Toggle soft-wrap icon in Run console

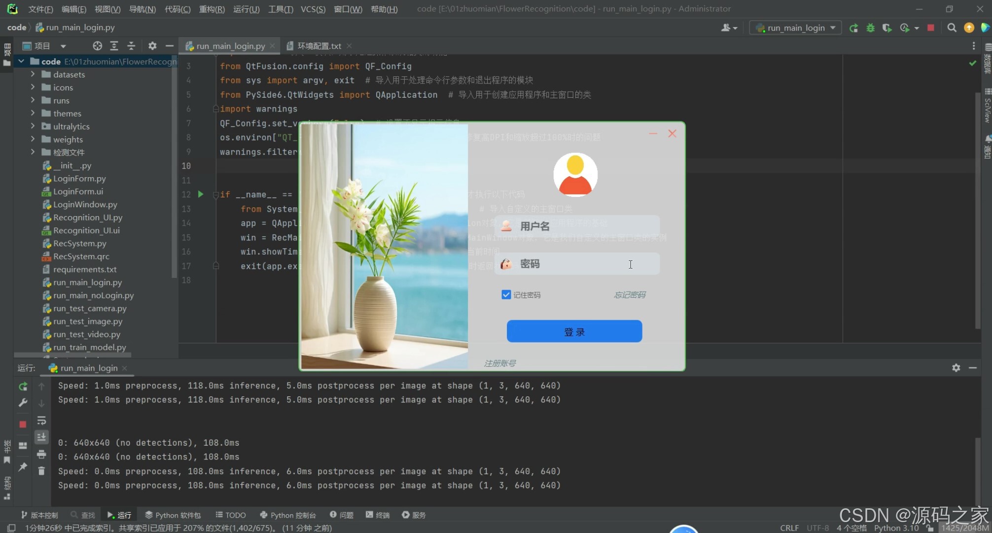click(x=41, y=420)
